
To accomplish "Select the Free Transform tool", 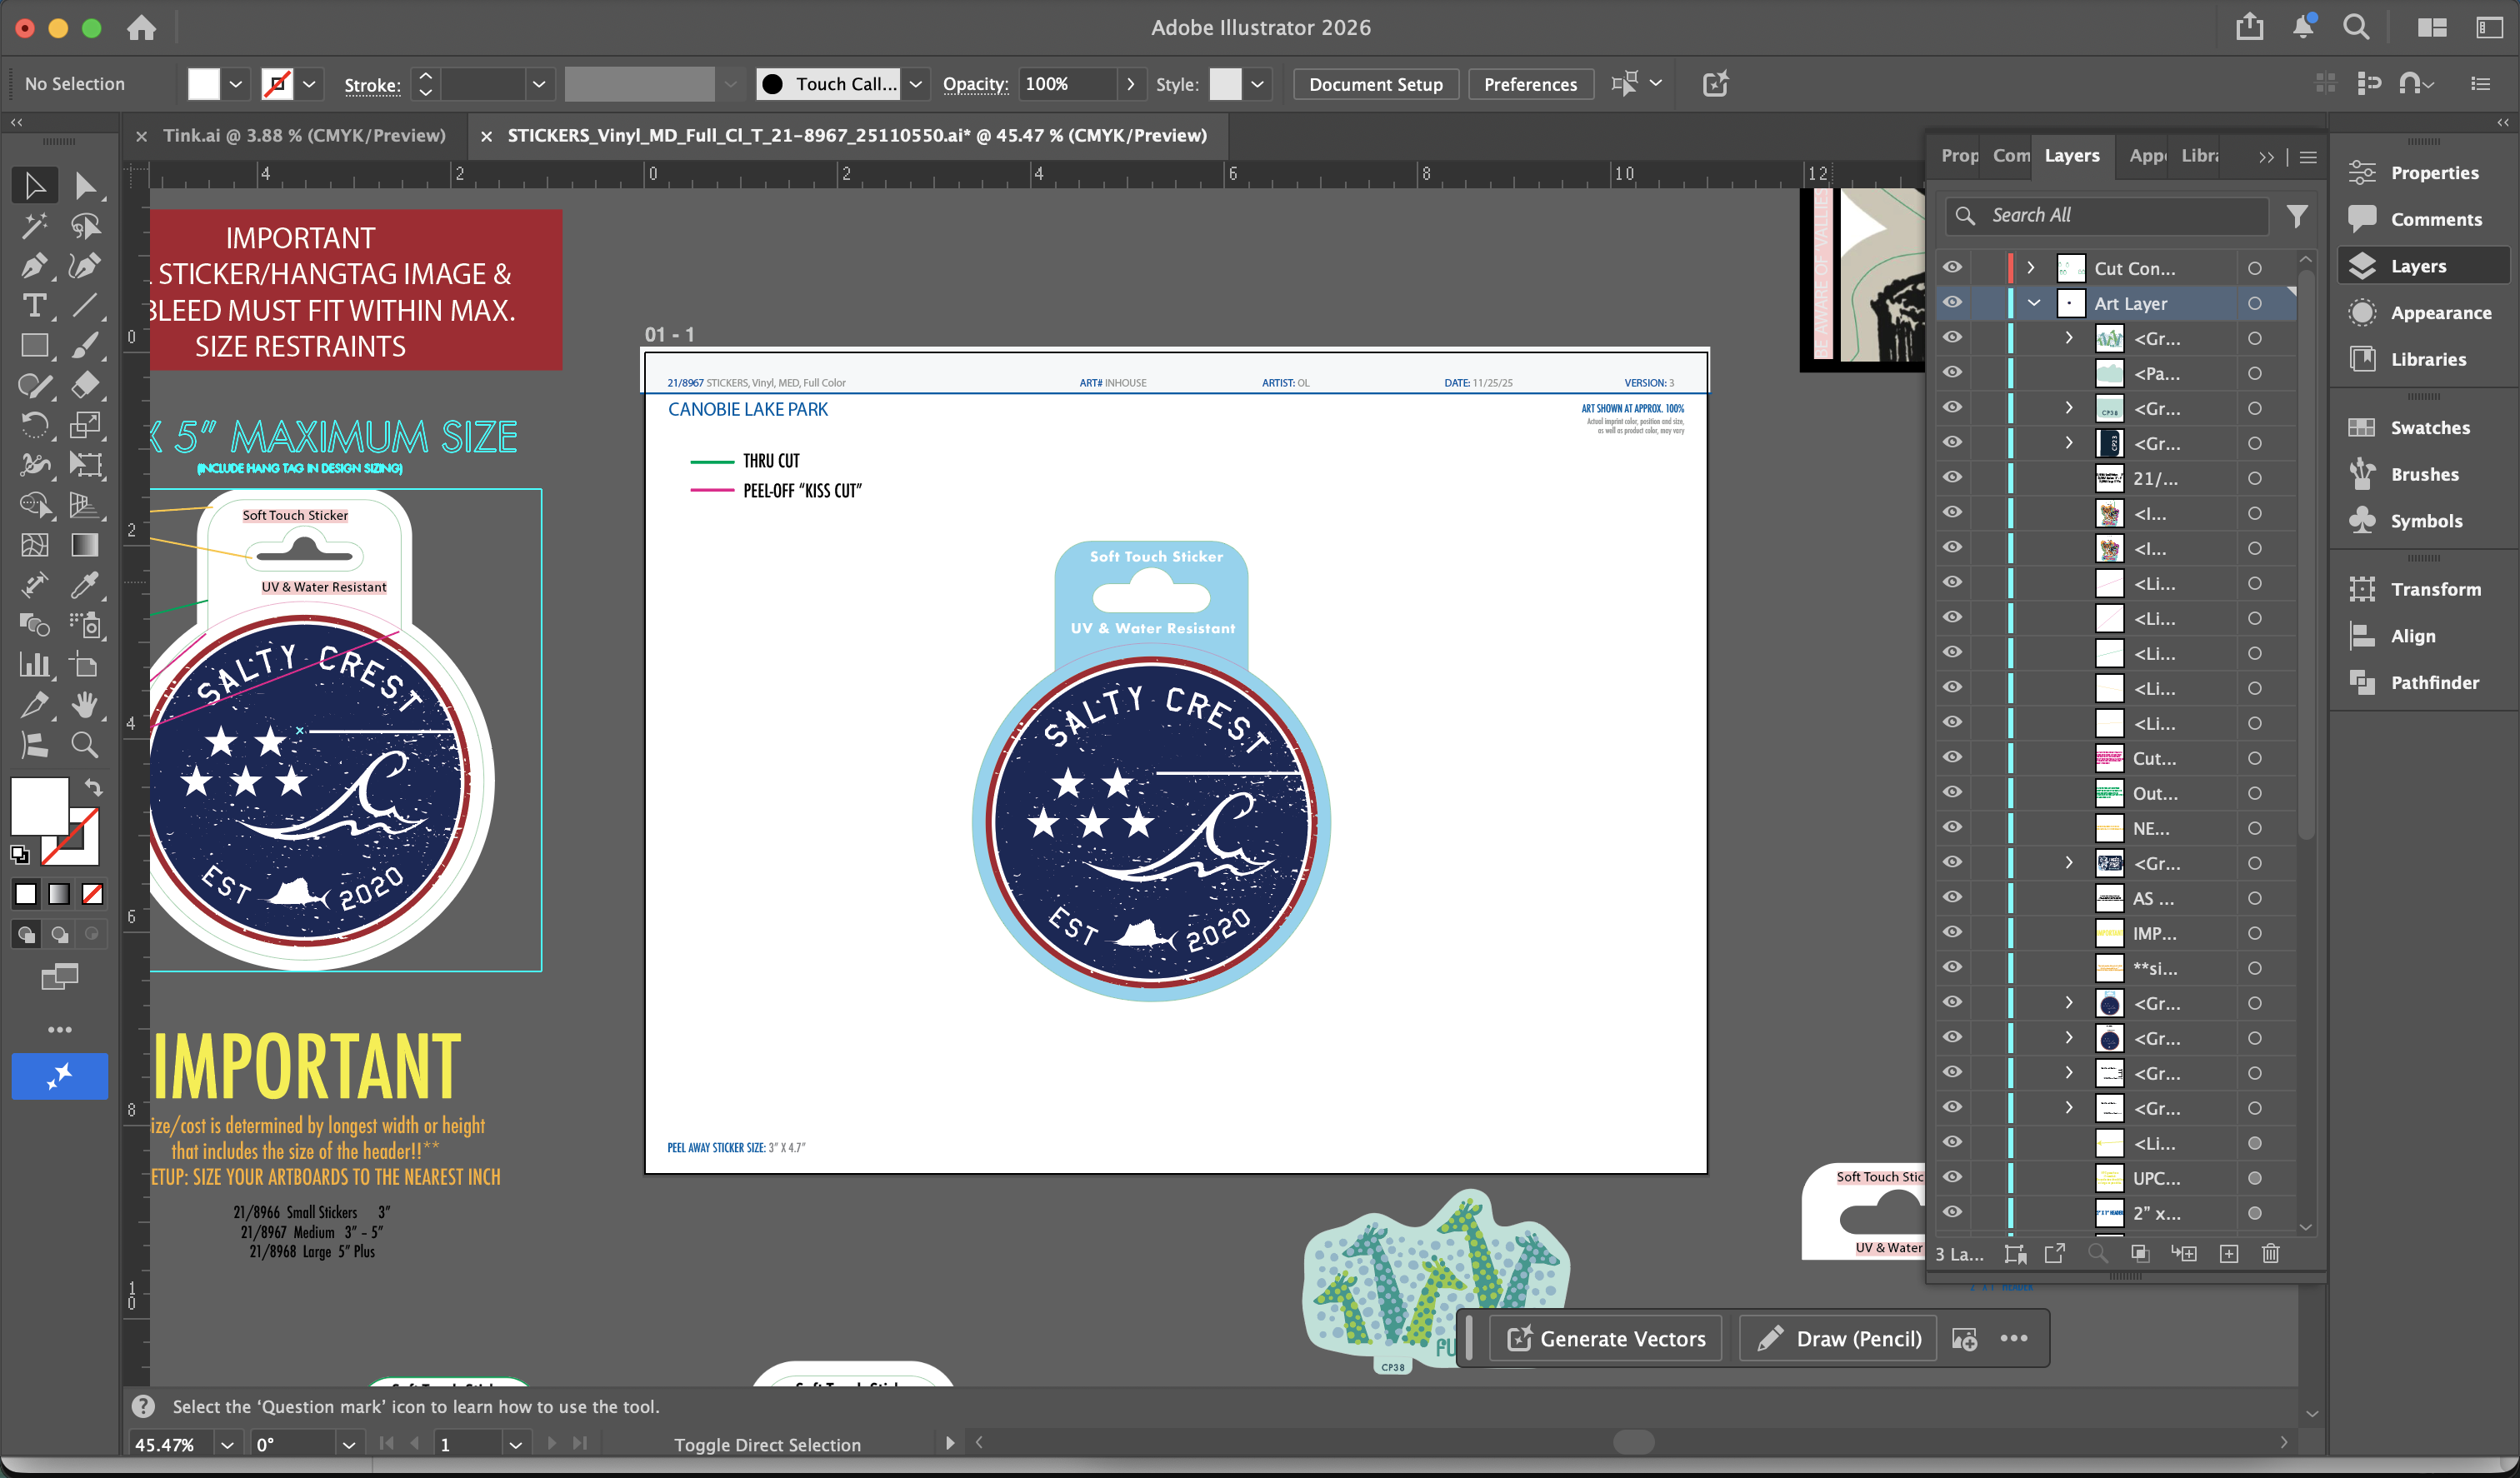I will tap(85, 465).
